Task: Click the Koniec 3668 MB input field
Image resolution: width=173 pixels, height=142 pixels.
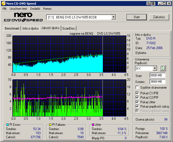Action: pyautogui.click(x=157, y=82)
